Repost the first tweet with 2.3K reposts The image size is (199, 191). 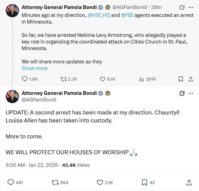[63, 79]
